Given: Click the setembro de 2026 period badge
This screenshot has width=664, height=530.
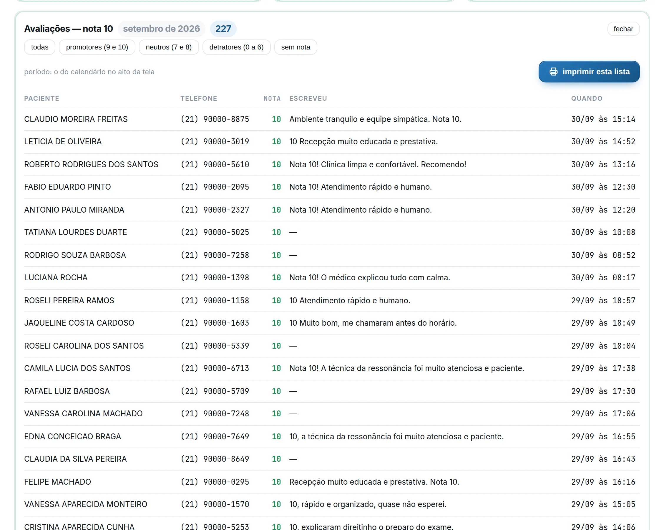Looking at the screenshot, I should (x=161, y=29).
